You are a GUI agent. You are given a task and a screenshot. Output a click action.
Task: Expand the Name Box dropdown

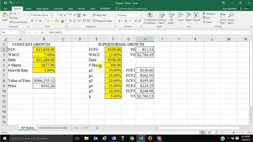(18, 32)
